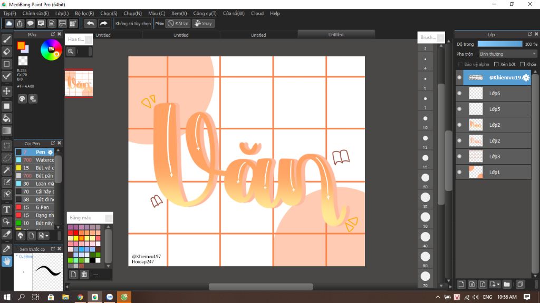Hide the Lớp1 layer

pos(459,172)
